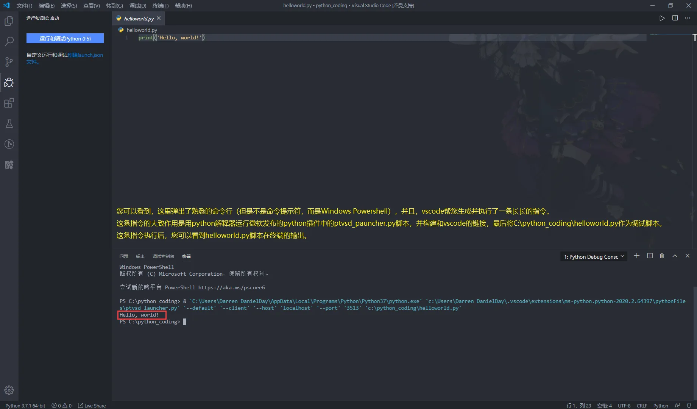Open the Extensions view
The width and height of the screenshot is (697, 409).
tap(9, 103)
